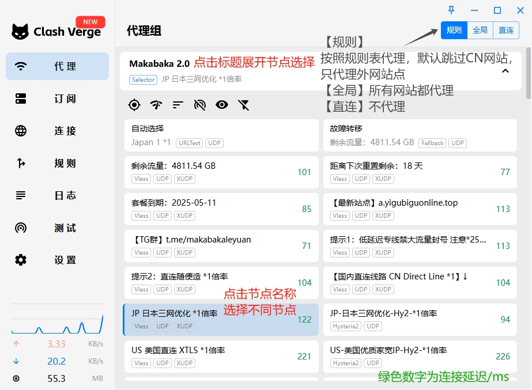Screen dimensions: 532x390
Task: Retest delay 226 on US-美国优质家宽IP-Hy2
Action: [503, 357]
